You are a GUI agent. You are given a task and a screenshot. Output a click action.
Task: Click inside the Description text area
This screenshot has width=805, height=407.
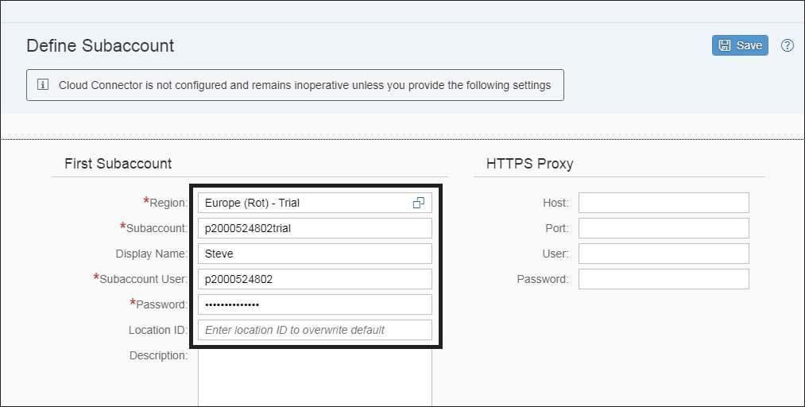[x=315, y=378]
